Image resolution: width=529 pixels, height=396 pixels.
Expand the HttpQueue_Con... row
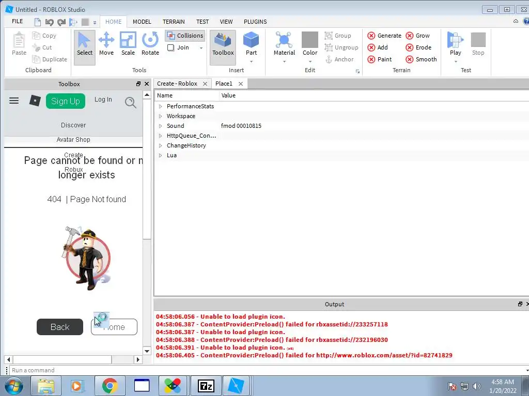[x=160, y=136]
